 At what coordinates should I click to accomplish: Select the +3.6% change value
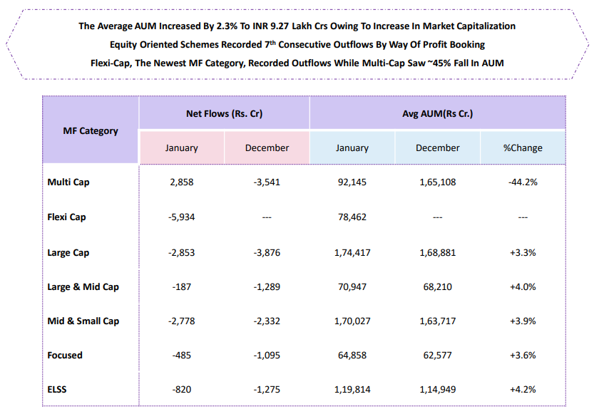[x=523, y=356]
